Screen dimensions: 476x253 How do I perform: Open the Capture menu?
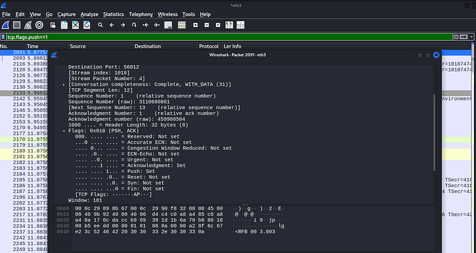coord(67,14)
